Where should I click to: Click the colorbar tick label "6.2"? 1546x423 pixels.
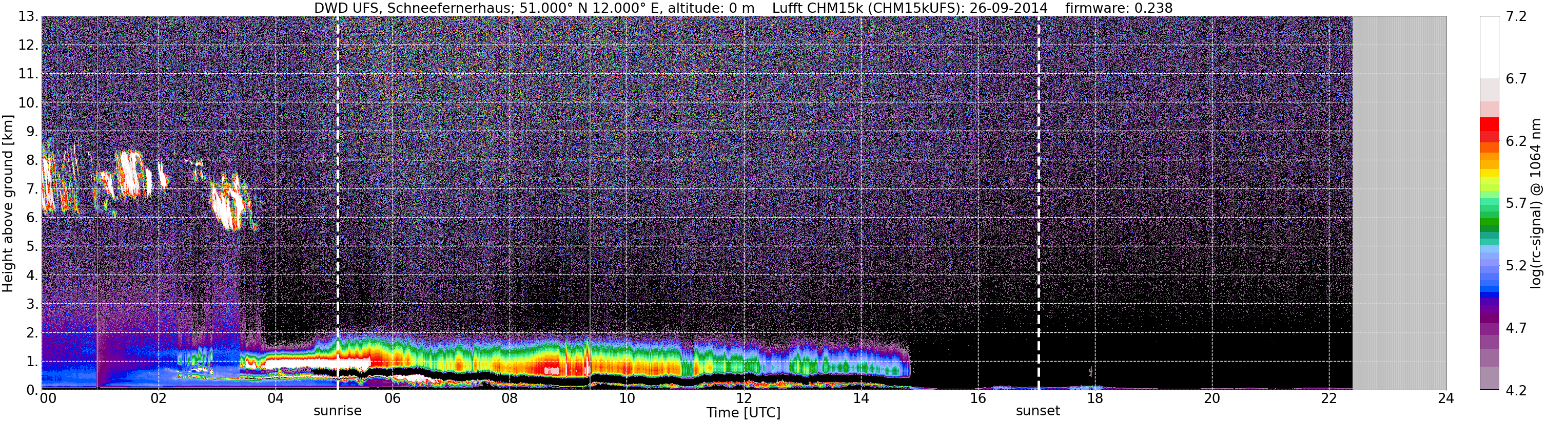[x=1516, y=141]
